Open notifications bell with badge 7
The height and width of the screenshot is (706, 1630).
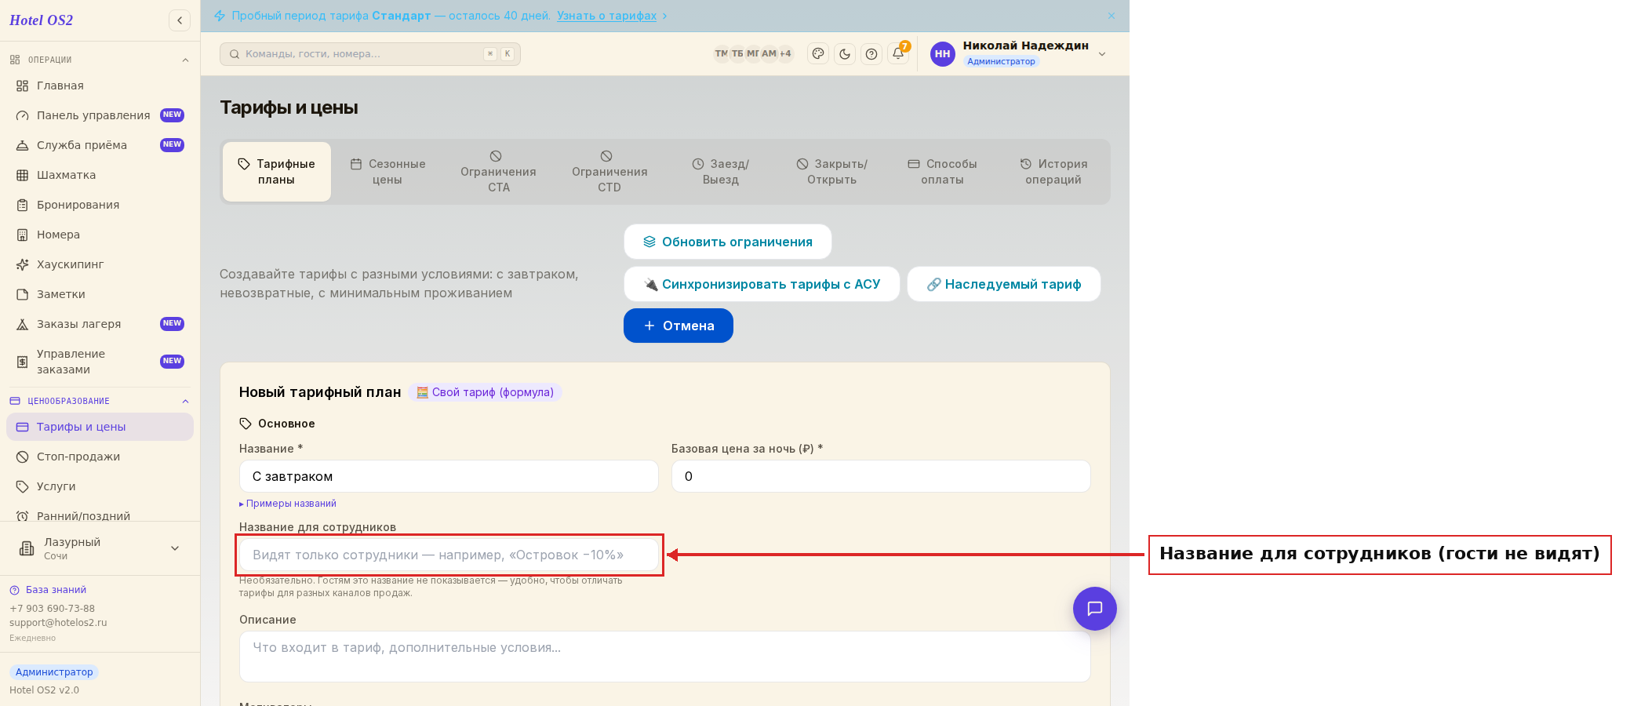pyautogui.click(x=898, y=53)
